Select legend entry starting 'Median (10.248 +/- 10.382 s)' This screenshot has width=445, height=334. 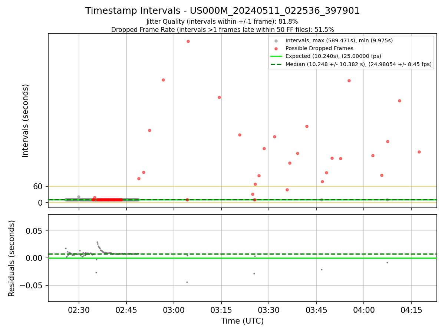(359, 64)
